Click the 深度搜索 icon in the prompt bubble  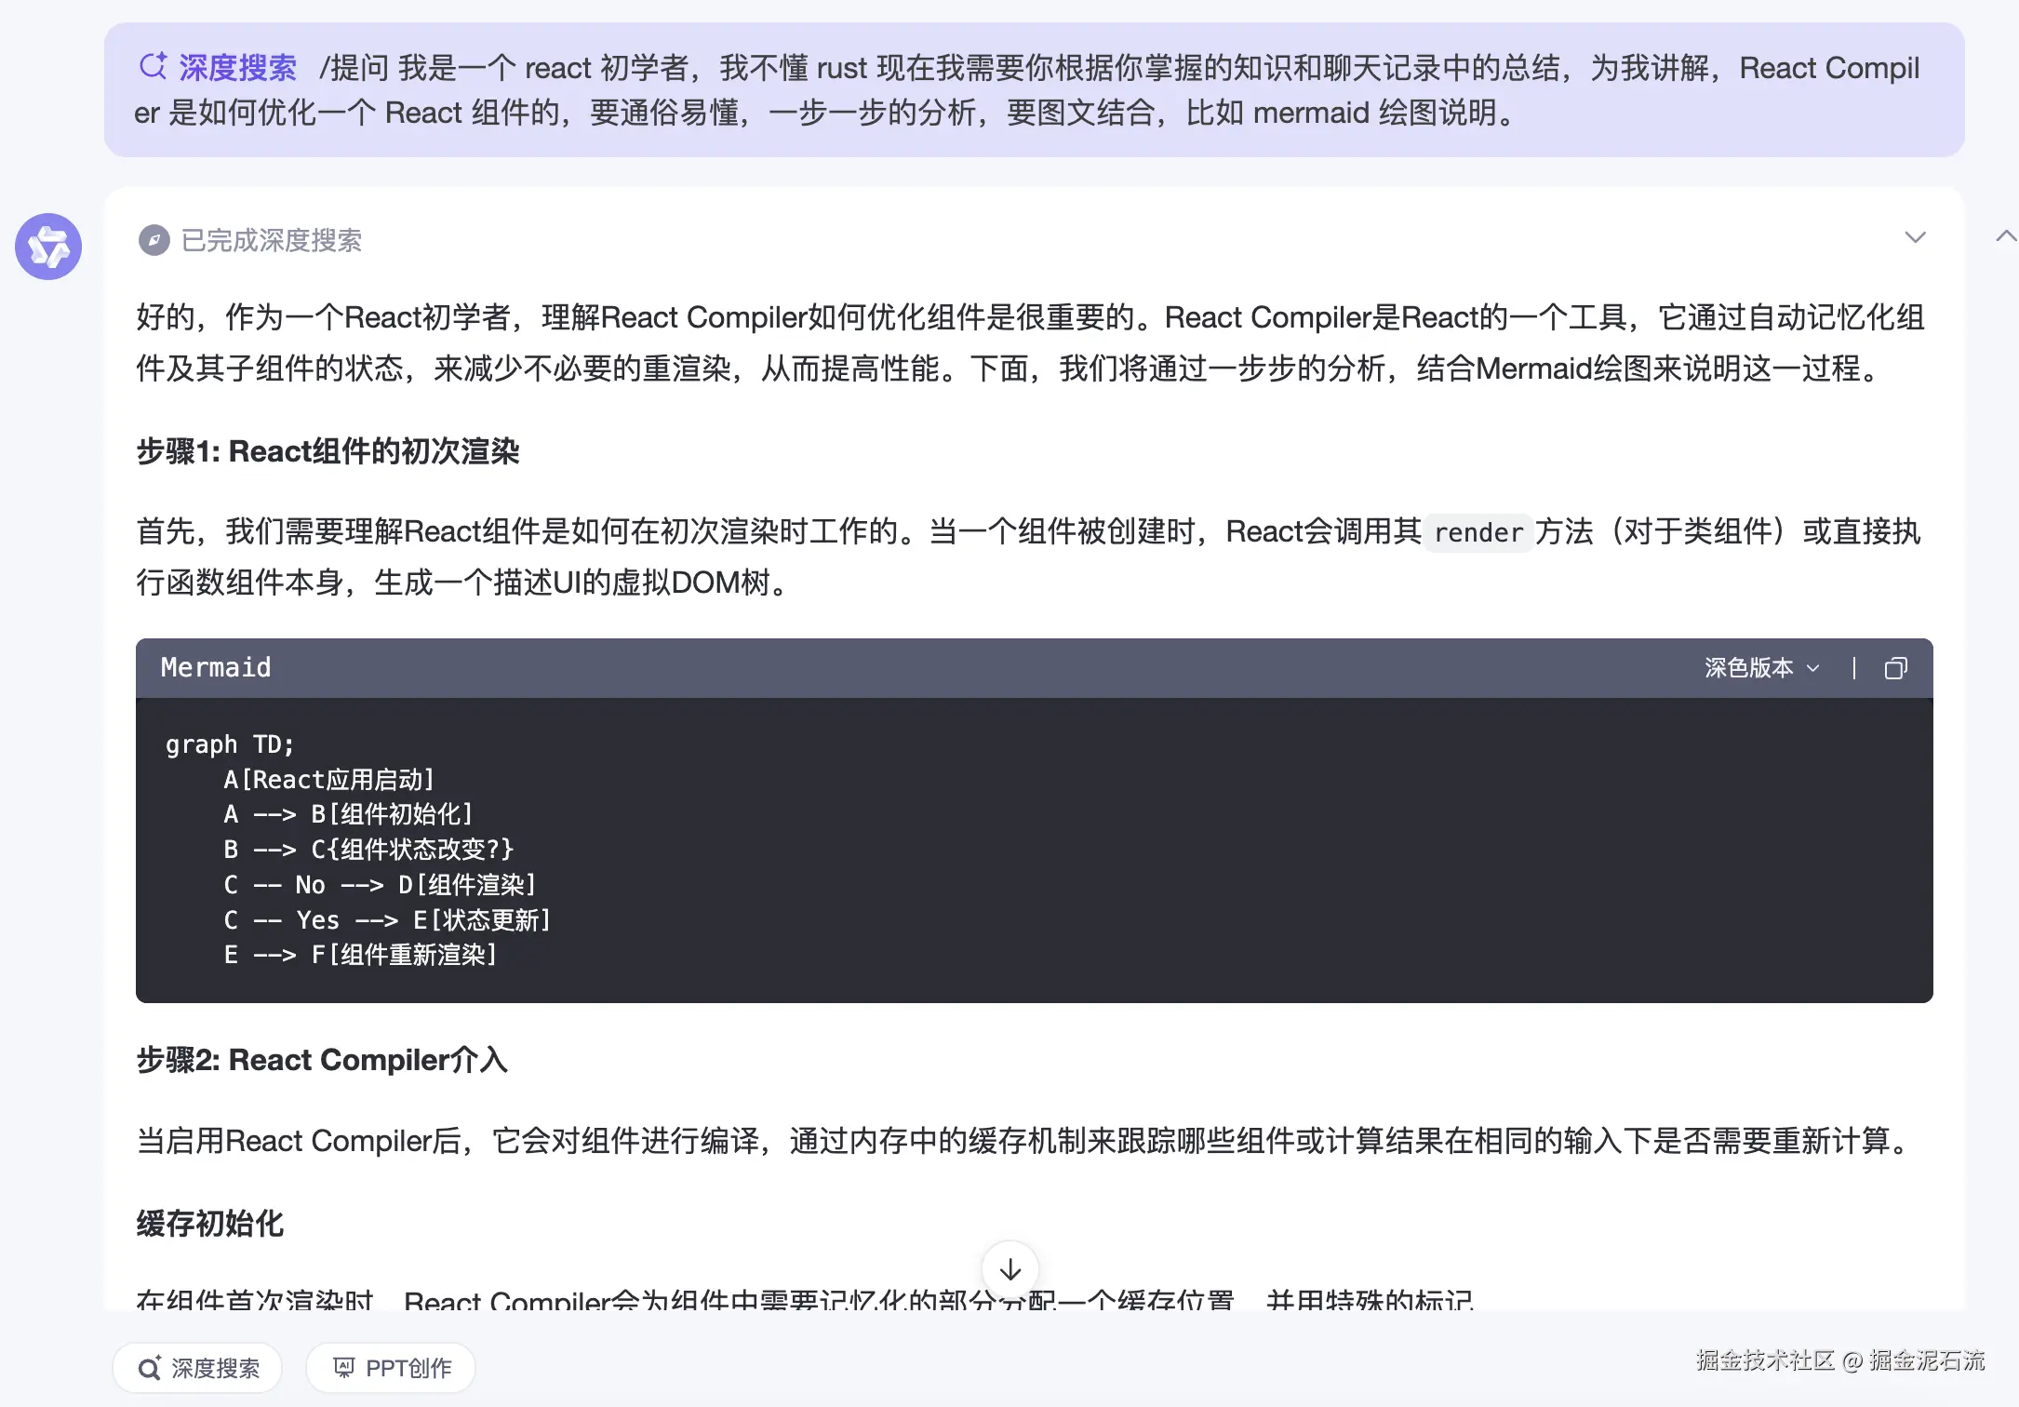click(153, 66)
